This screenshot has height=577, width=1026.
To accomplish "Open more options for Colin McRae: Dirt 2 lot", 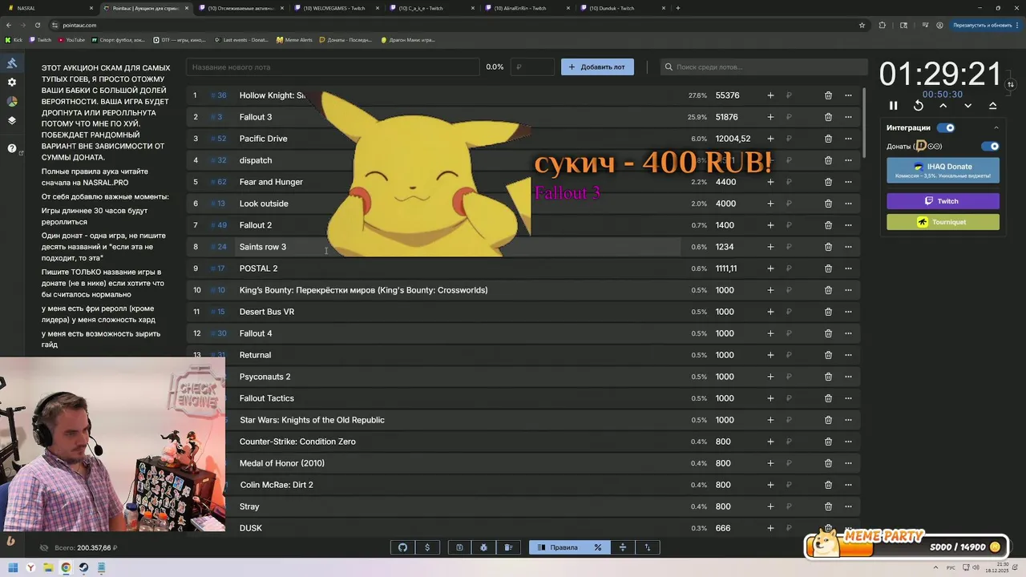I will coord(848,485).
